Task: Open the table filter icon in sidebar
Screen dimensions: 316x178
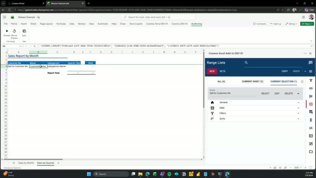Action: pos(311,112)
